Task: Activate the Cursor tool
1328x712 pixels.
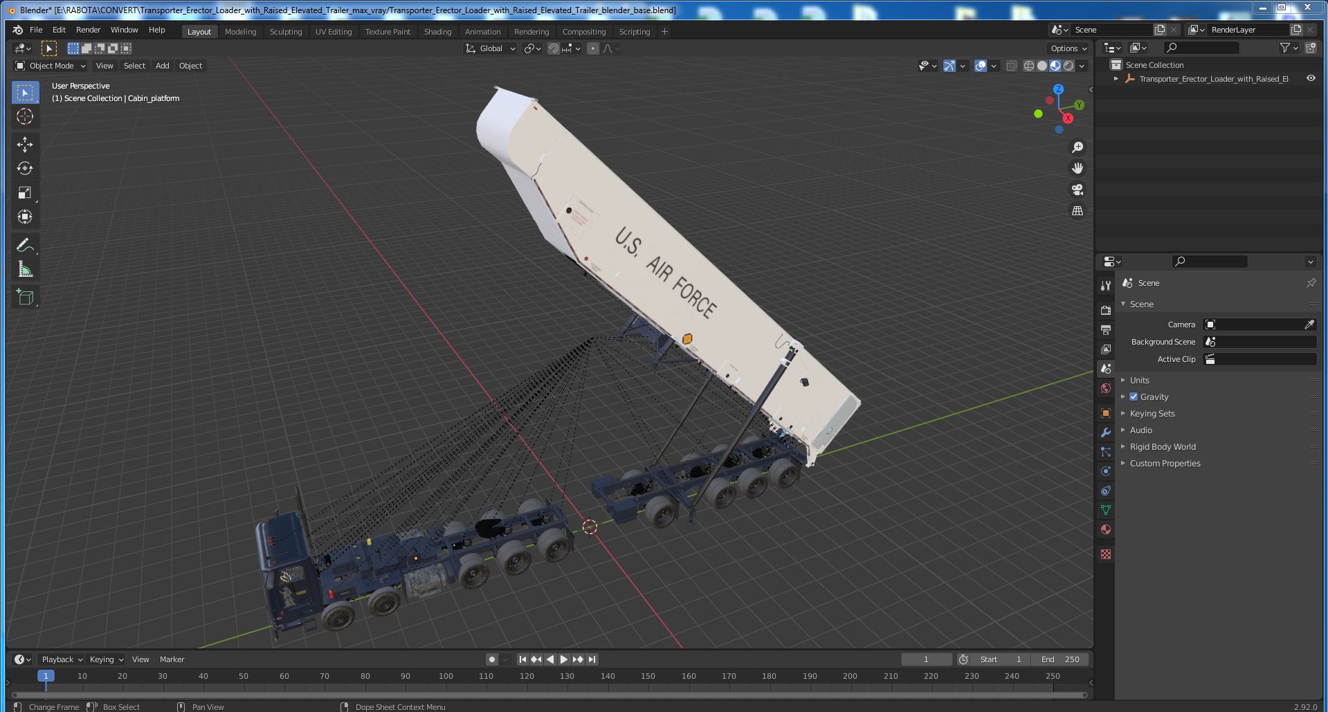Action: coord(25,117)
